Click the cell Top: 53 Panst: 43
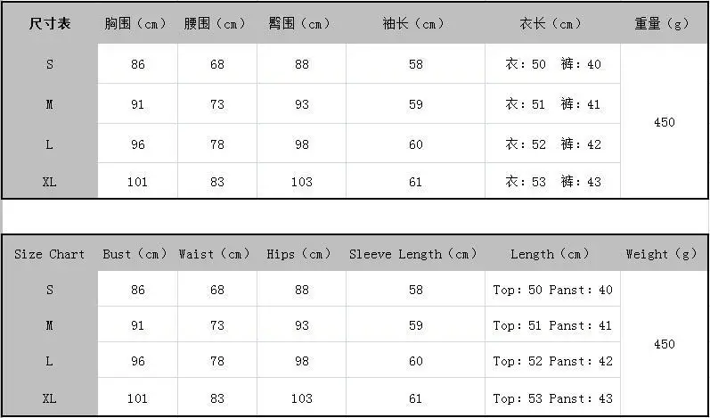710x418 pixels. coord(552,398)
